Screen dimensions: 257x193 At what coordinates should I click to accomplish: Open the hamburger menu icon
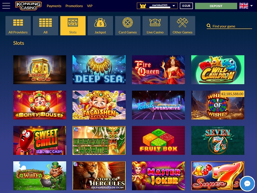pos(6,6)
